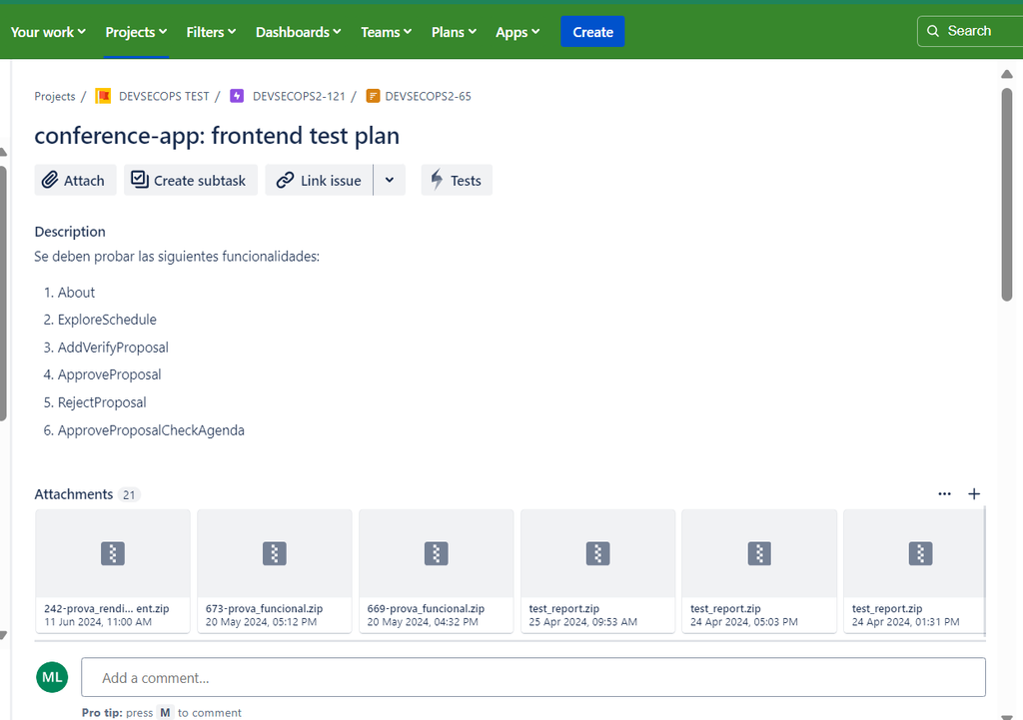Click the Attach paperclip button
This screenshot has height=720, width=1023.
(75, 181)
